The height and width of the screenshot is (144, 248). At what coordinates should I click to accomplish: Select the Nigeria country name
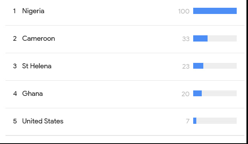click(33, 11)
